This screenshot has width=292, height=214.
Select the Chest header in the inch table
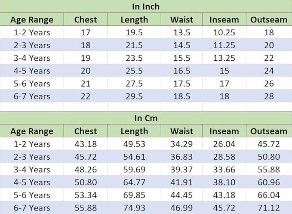coord(86,20)
